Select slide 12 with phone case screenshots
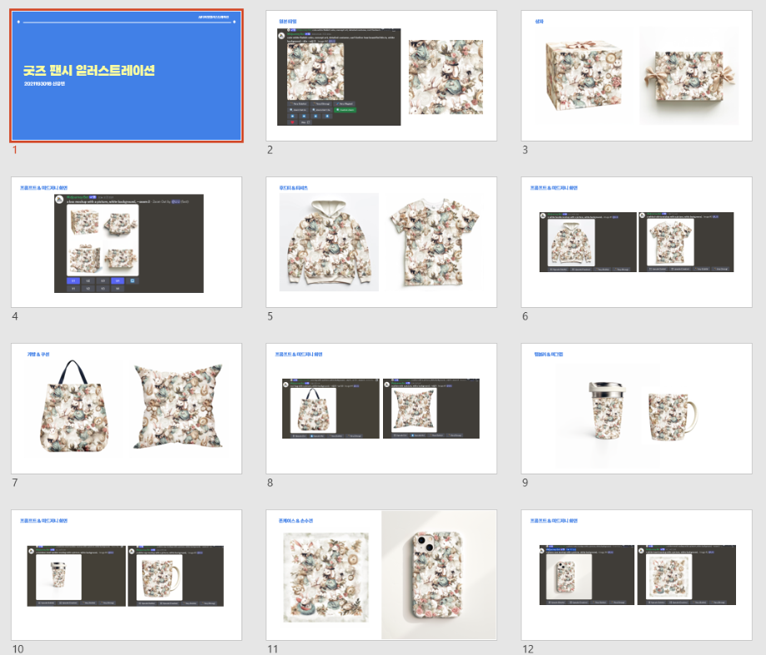 (x=636, y=574)
